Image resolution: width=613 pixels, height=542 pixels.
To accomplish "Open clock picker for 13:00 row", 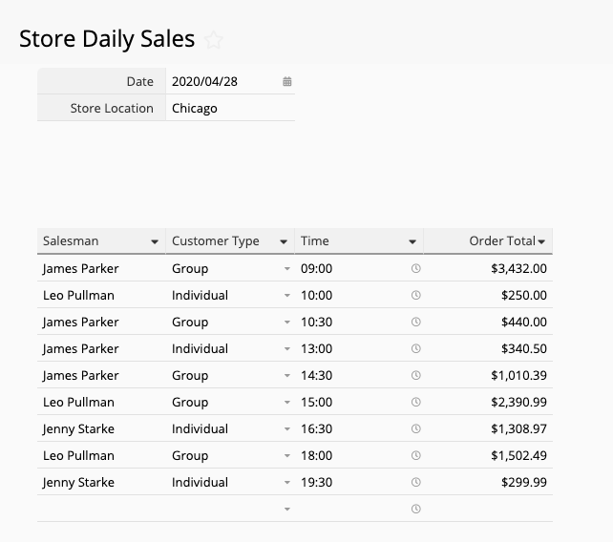I will tap(416, 348).
